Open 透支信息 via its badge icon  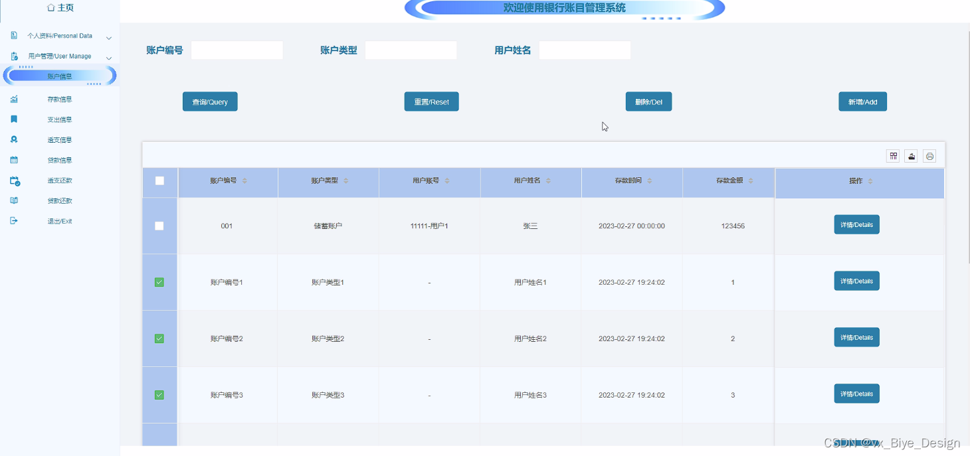tap(14, 140)
